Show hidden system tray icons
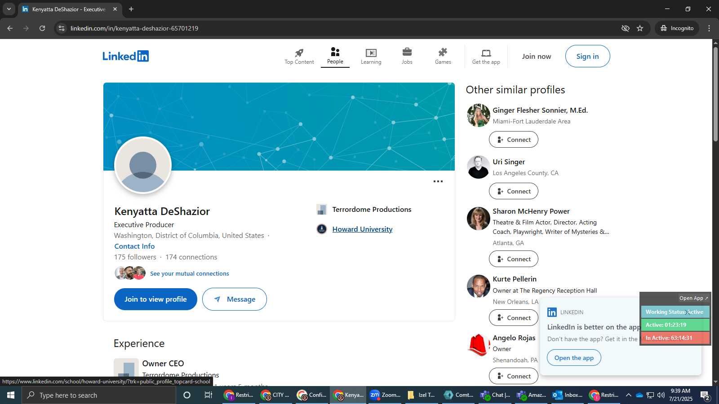 628,395
